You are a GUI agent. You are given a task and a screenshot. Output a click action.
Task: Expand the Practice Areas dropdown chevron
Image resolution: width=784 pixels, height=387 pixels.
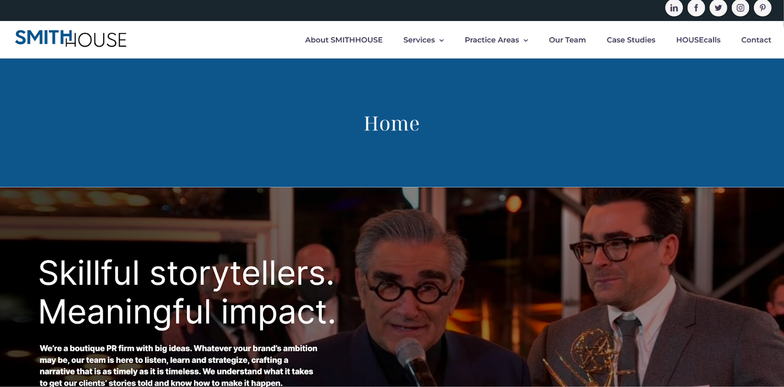[526, 40]
